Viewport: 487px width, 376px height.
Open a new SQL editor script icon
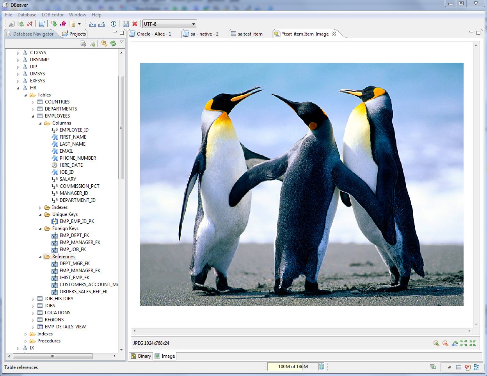(x=42, y=24)
